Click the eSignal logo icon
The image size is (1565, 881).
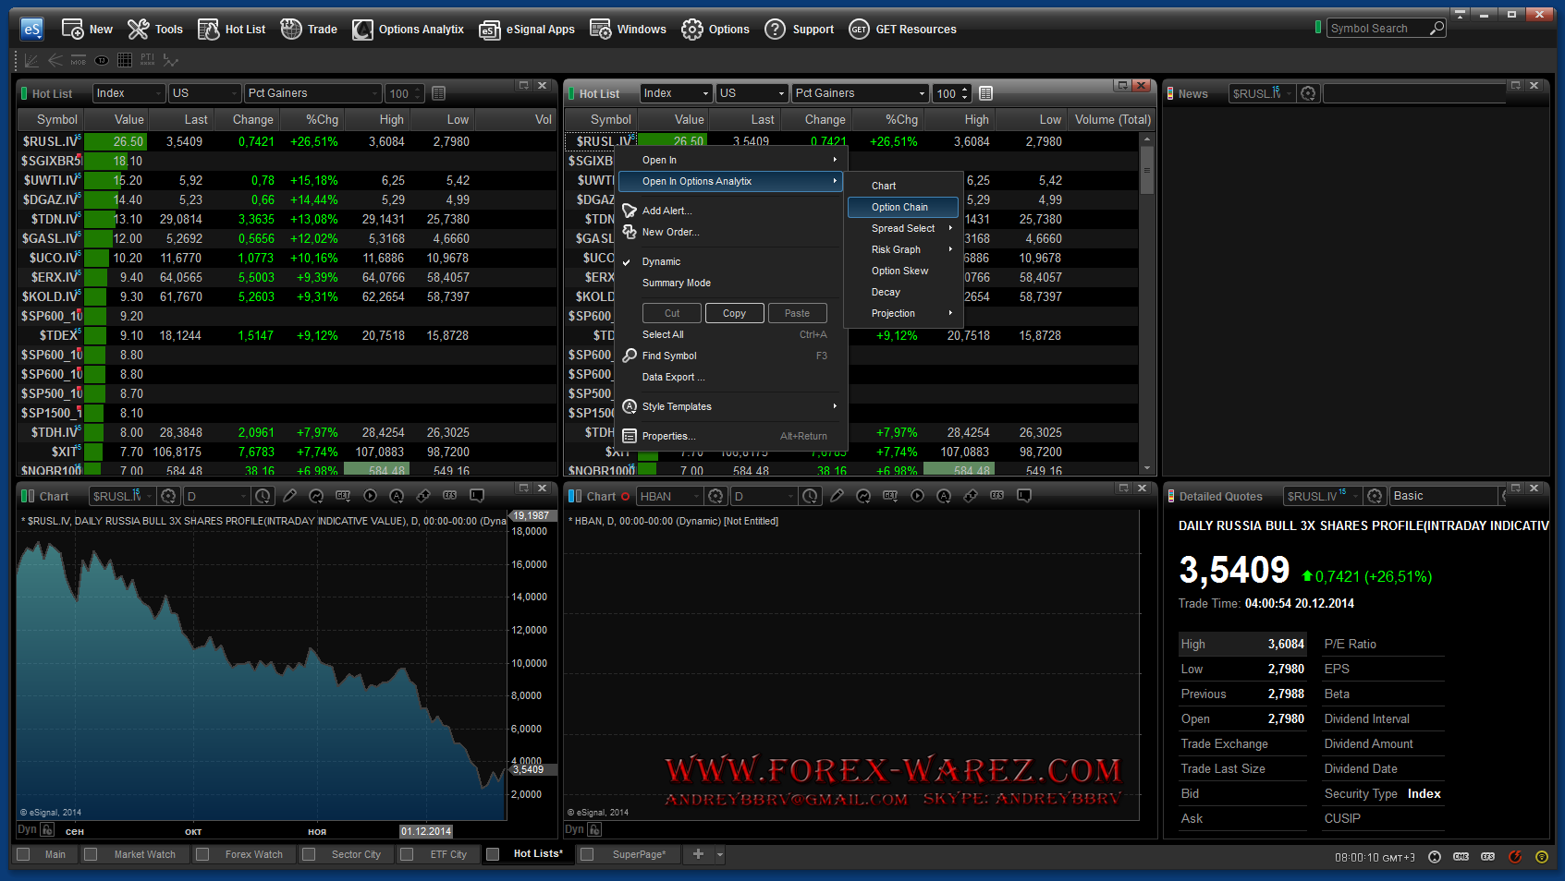[32, 30]
